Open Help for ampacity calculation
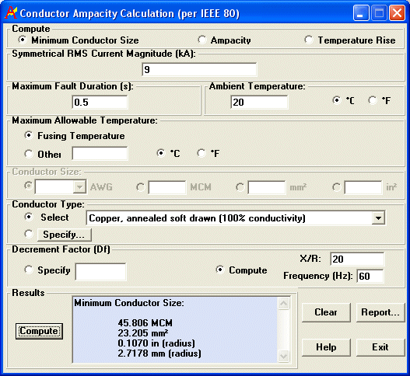The image size is (410, 376). [x=326, y=347]
